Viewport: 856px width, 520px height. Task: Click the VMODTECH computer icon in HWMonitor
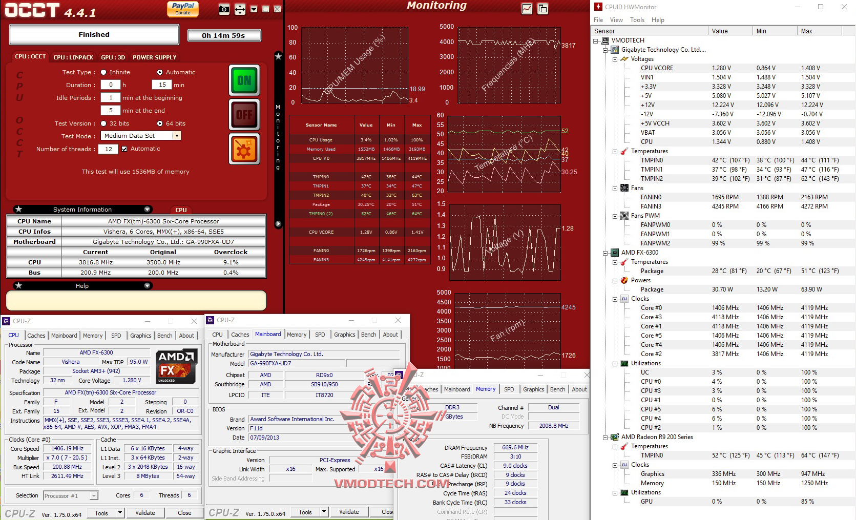click(x=605, y=40)
